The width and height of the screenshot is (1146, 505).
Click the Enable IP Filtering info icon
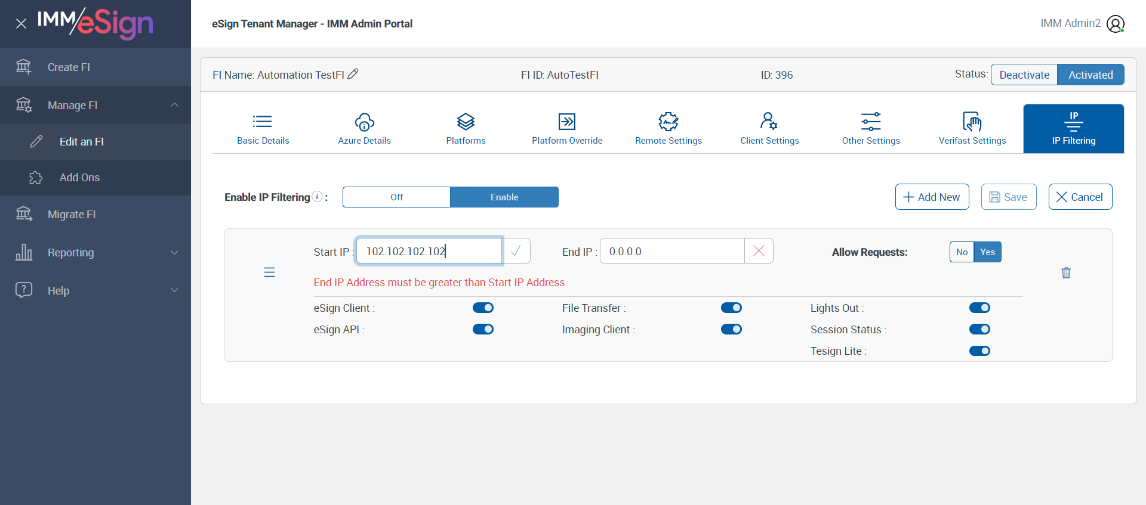[318, 196]
